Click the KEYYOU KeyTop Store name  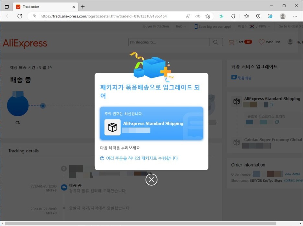(266, 180)
